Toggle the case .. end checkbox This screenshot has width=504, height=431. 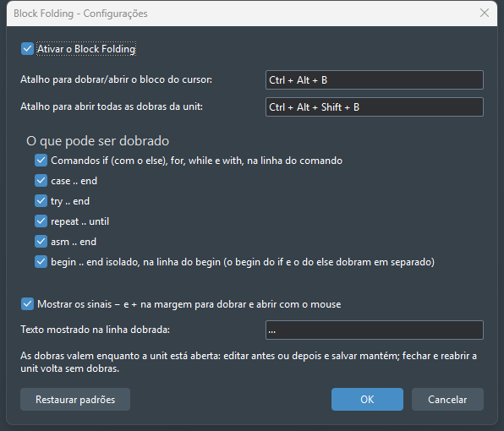pos(41,181)
